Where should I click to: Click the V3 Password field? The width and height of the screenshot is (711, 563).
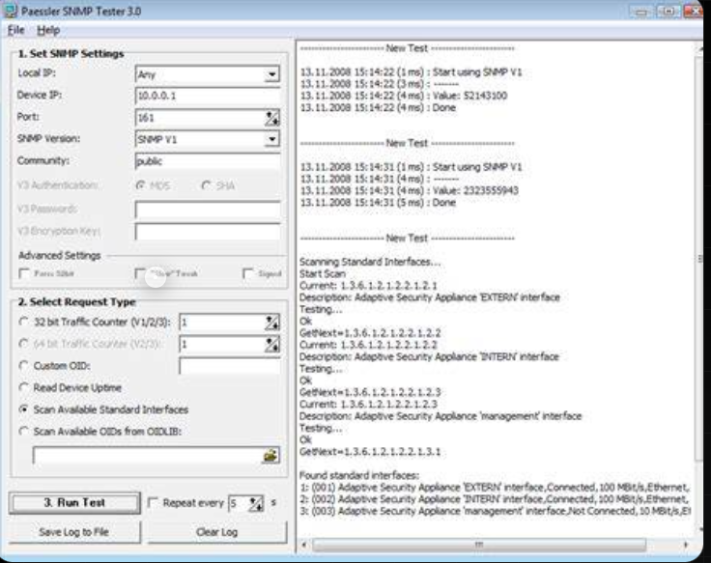[x=208, y=210]
